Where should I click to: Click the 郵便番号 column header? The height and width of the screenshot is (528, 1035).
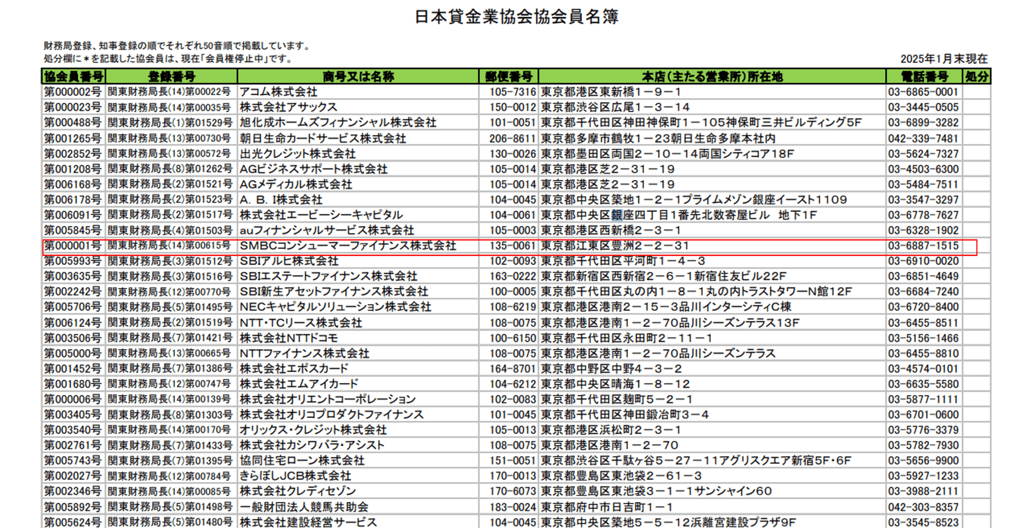(x=508, y=77)
